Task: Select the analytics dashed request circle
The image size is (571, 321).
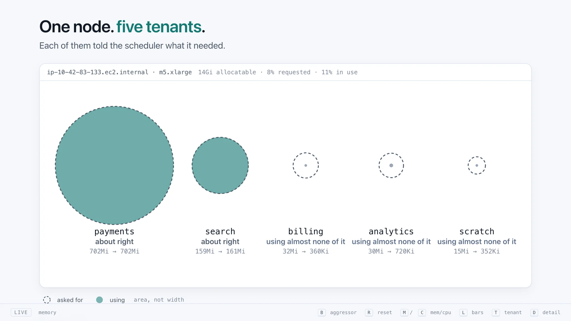Action: pyautogui.click(x=391, y=165)
